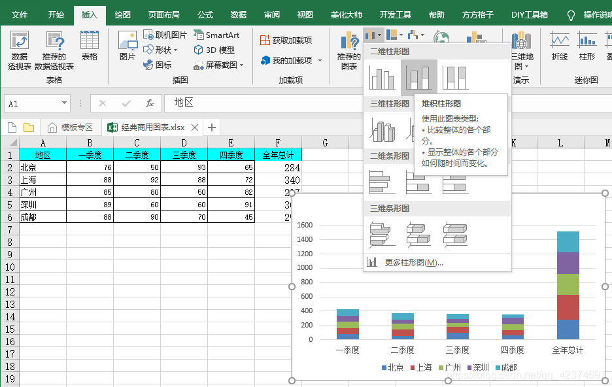Insert a picture from file

click(127, 46)
